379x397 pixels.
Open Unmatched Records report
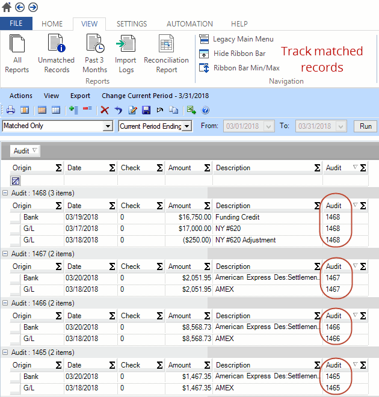(x=56, y=54)
